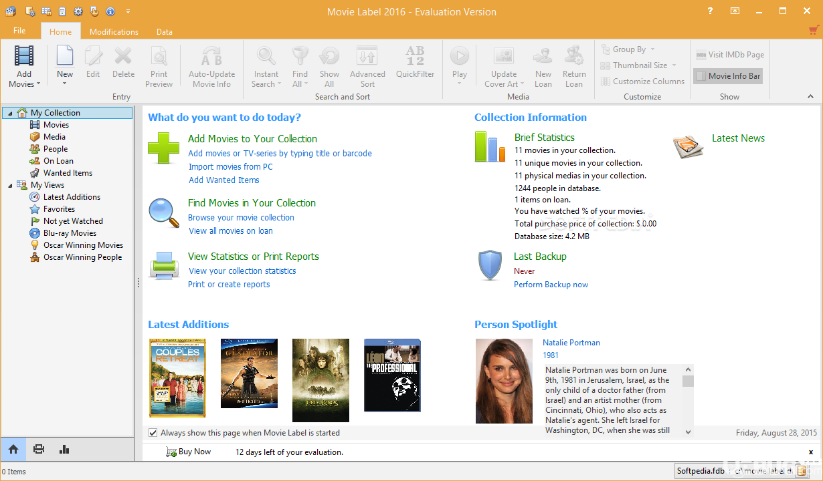Click Add Wanted Items link
Image resolution: width=823 pixels, height=481 pixels.
[x=224, y=180]
